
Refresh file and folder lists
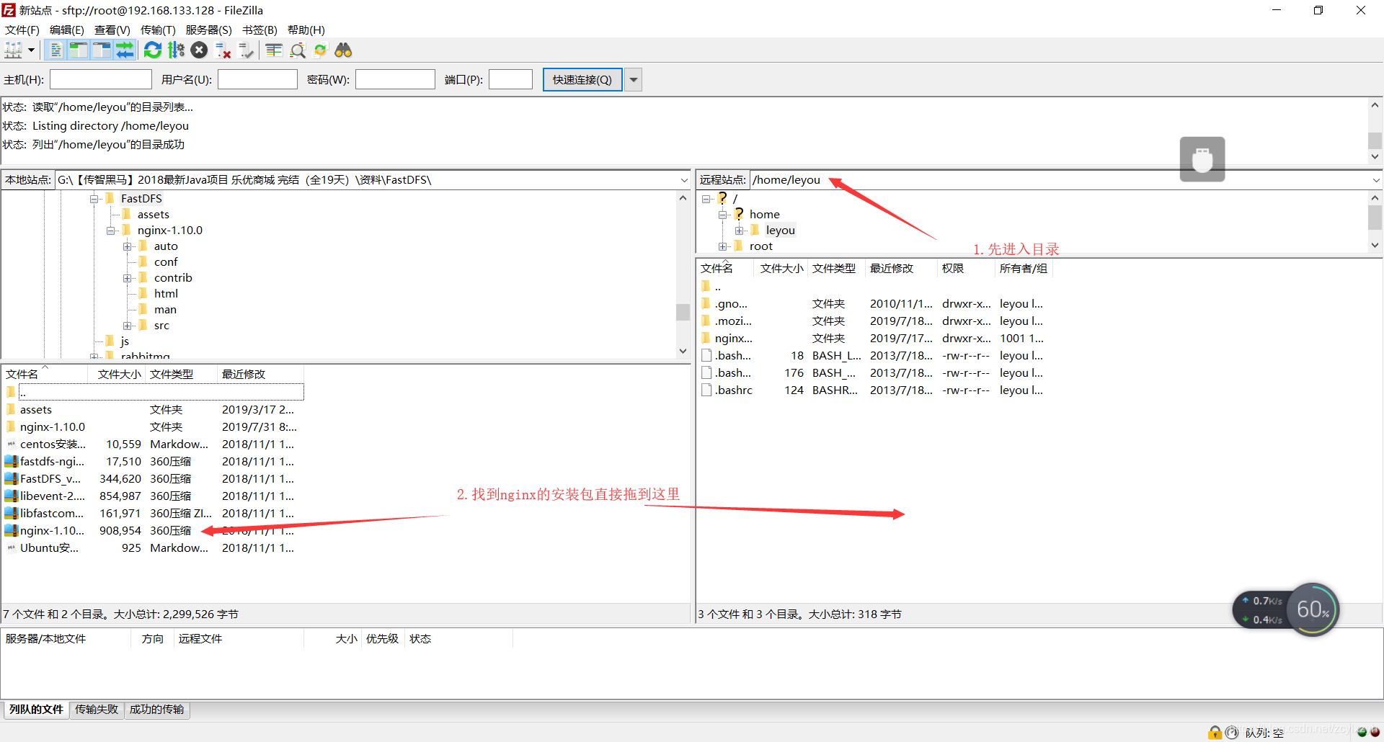(x=153, y=50)
